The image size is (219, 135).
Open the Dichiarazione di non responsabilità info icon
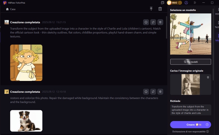[x=208, y=131]
